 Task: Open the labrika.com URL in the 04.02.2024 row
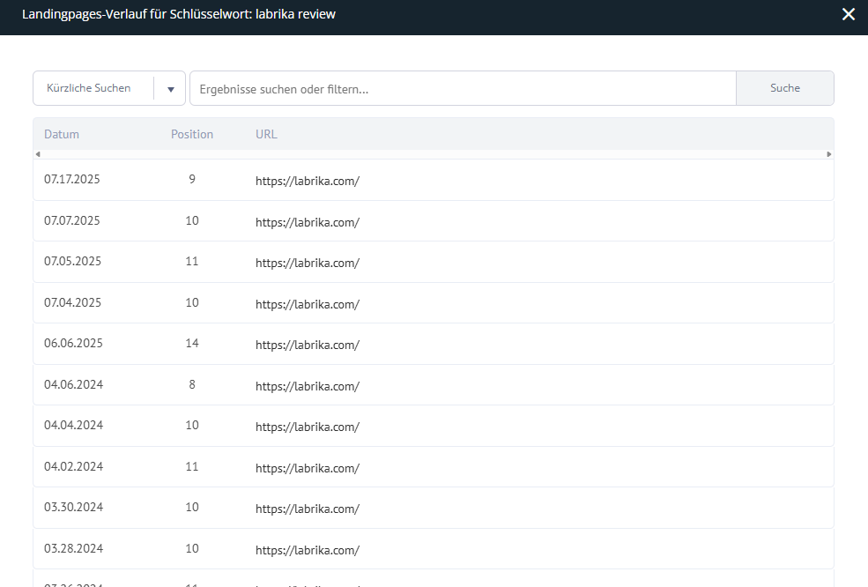click(308, 468)
